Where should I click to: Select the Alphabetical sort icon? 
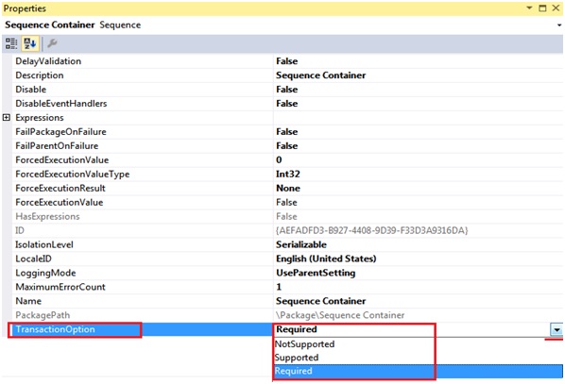point(30,43)
